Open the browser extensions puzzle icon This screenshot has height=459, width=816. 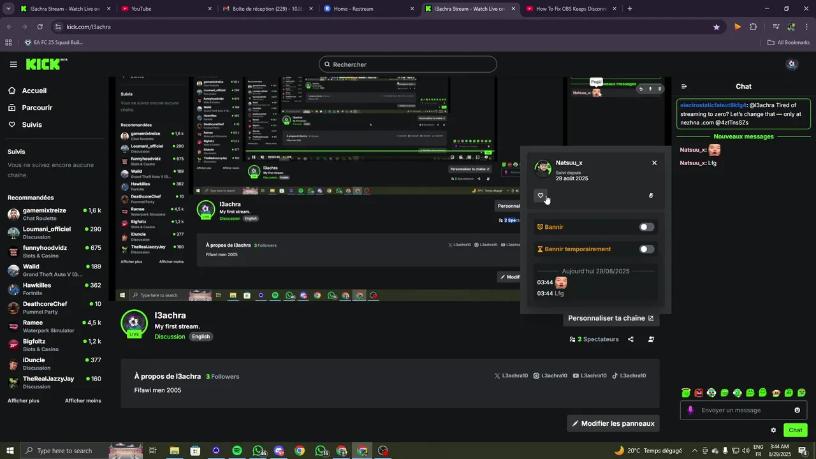(x=753, y=27)
